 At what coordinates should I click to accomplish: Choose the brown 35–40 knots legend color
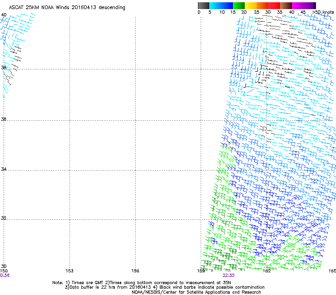(x=286, y=5)
